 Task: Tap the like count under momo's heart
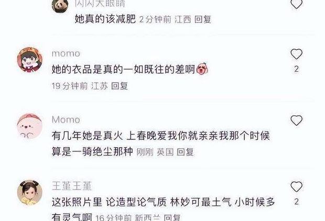pyautogui.click(x=296, y=69)
